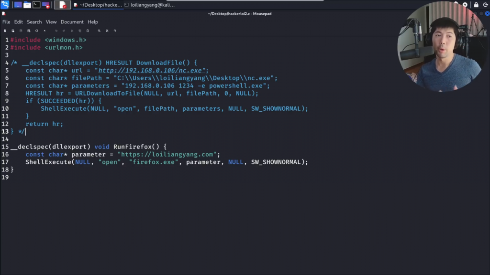This screenshot has height=275, width=490.
Task: Switch to ~/Desktop/hacke... taskbar window
Action: [98, 5]
